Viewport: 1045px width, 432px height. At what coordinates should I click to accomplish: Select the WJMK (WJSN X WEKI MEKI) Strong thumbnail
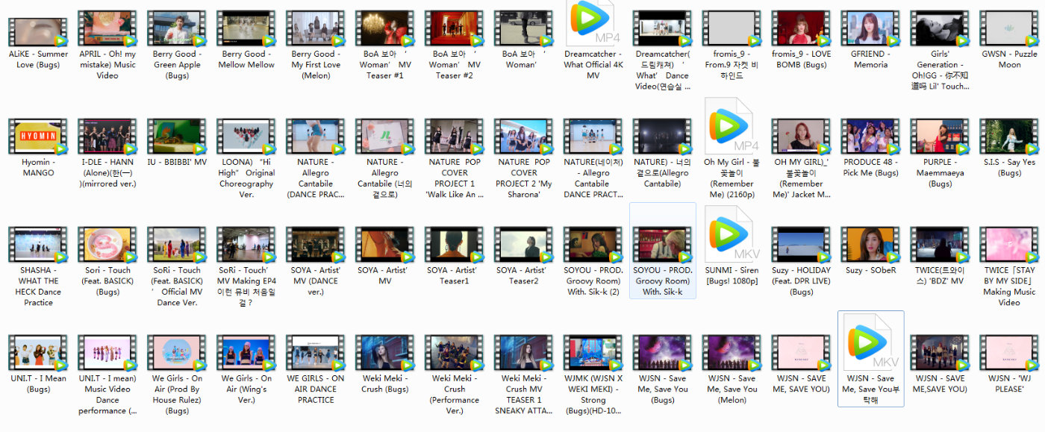coord(593,353)
